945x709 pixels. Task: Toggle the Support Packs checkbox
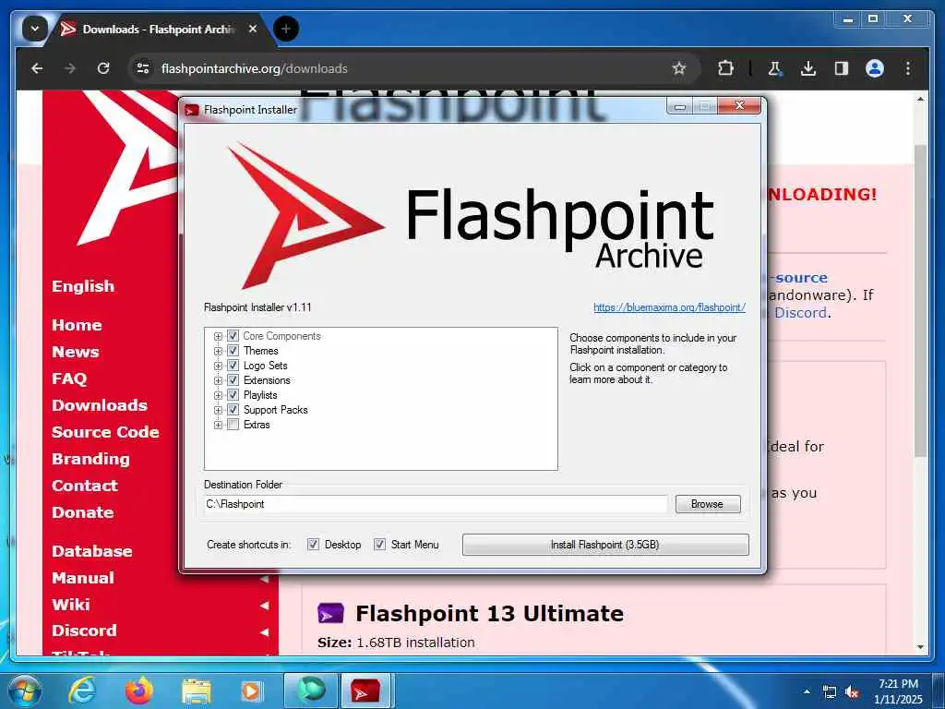(x=233, y=410)
